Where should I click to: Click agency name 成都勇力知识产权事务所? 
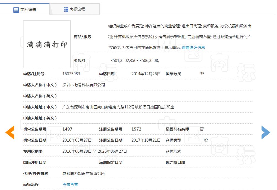tap(84, 173)
